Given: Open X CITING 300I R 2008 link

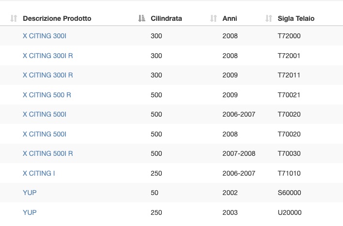Looking at the screenshot, I should [47, 56].
